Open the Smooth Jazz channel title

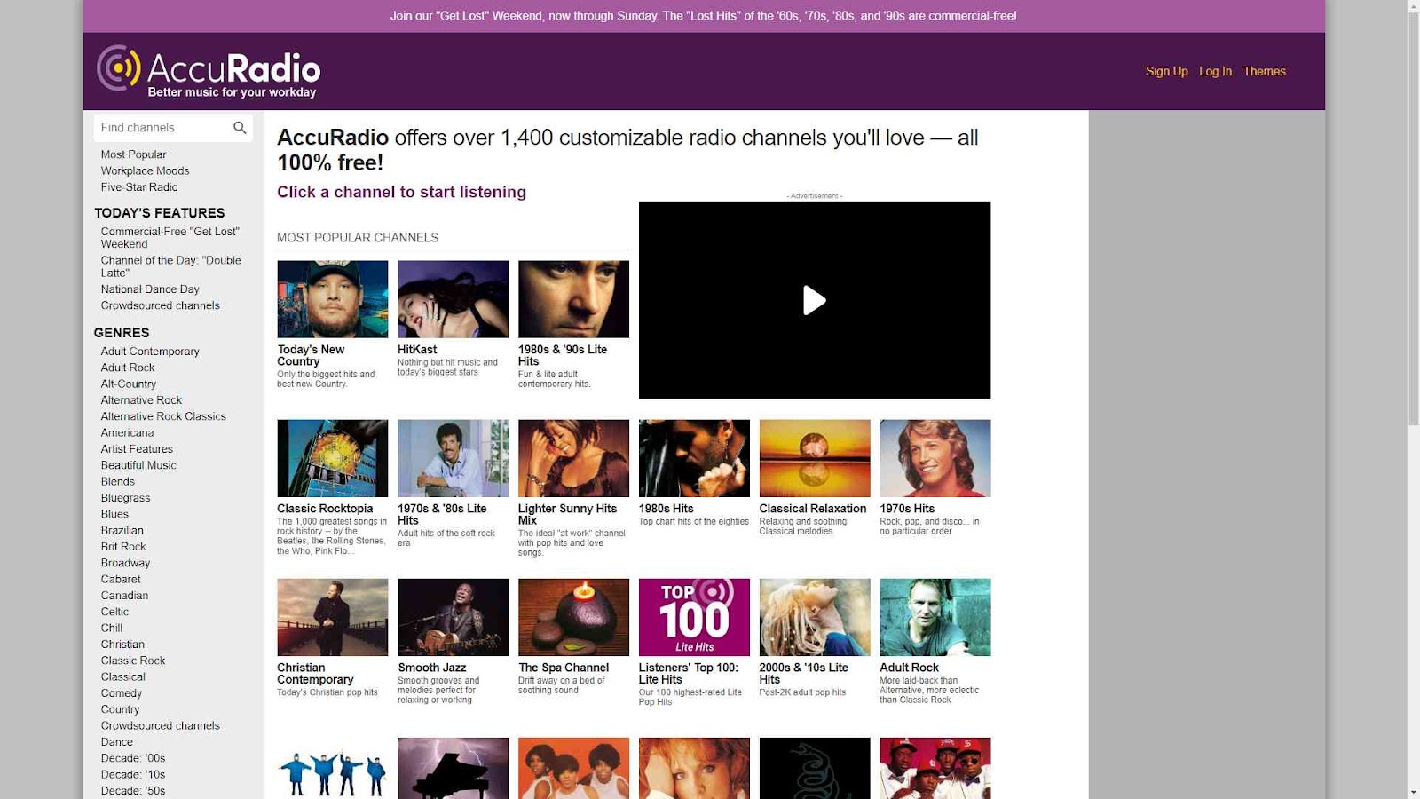431,668
